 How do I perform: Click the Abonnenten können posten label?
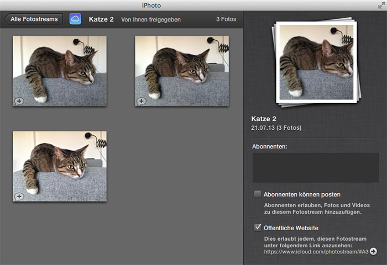point(302,194)
